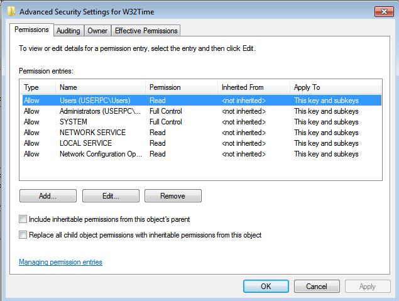Viewport: 399px width, 301px height.
Task: Close the Advanced Security Settings window
Action: pyautogui.click(x=383, y=11)
